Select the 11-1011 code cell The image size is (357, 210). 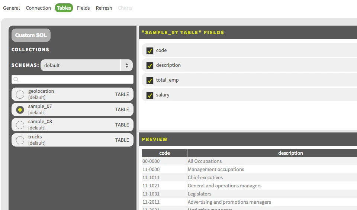[164, 177]
